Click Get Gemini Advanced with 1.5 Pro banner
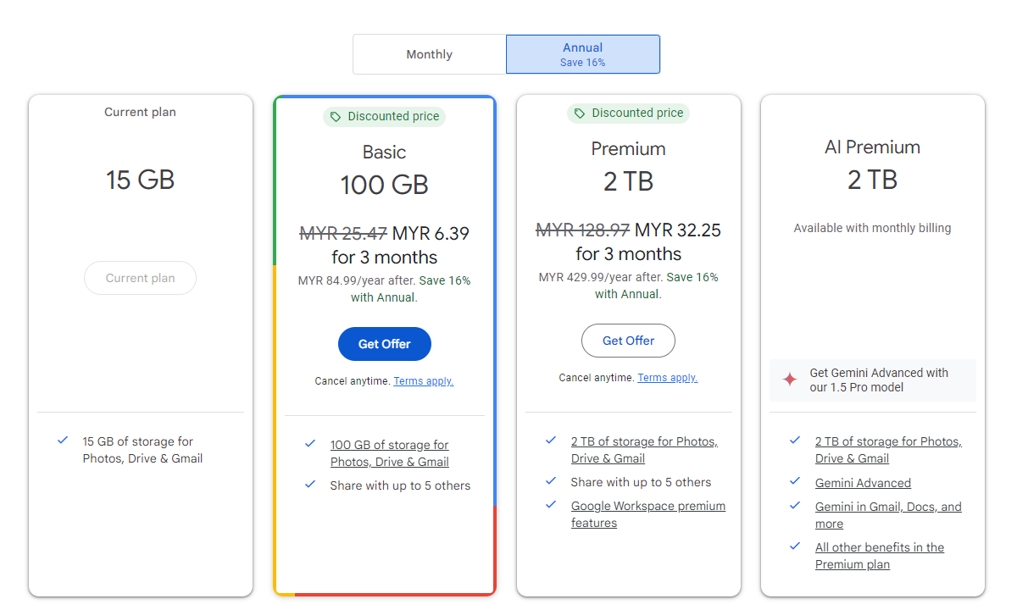The image size is (1017, 610). coord(873,380)
